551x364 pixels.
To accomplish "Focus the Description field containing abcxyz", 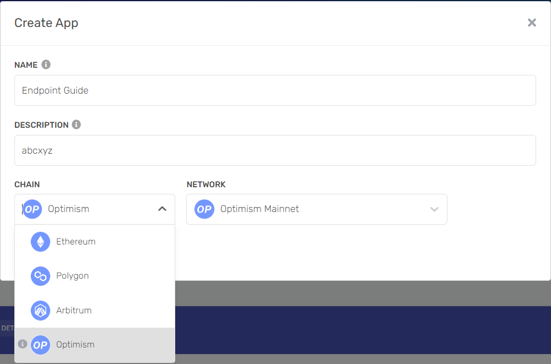I will pyautogui.click(x=275, y=150).
